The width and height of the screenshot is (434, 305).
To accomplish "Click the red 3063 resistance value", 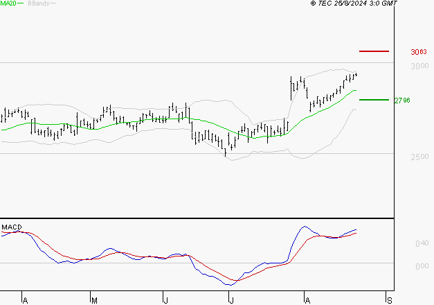I will tap(419, 52).
